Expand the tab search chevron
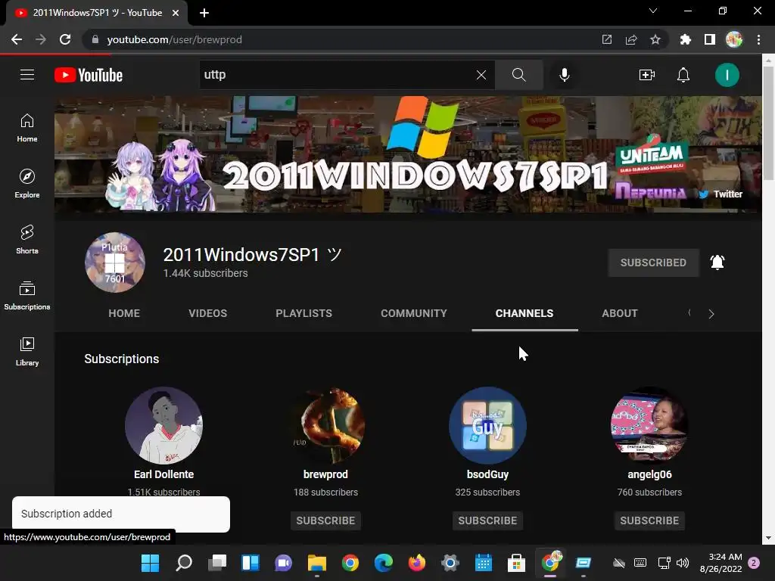 click(653, 11)
